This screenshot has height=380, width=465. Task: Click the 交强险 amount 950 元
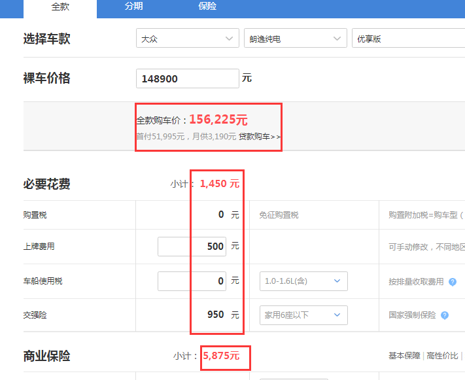pos(223,315)
